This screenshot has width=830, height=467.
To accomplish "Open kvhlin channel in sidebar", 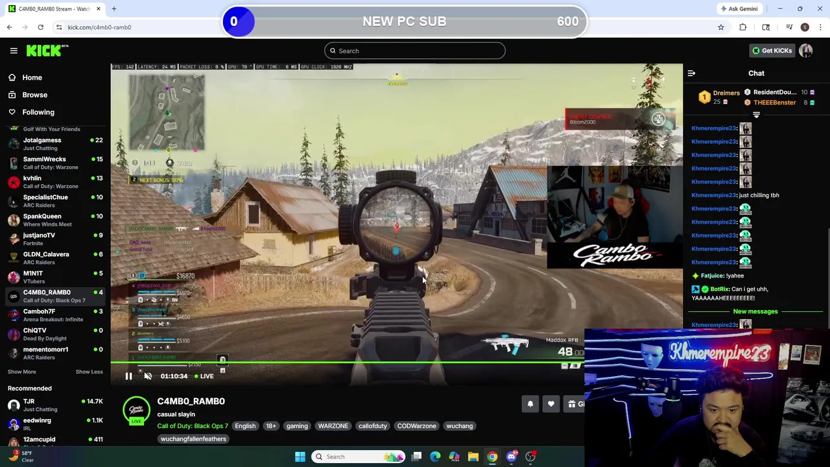I will pyautogui.click(x=55, y=182).
